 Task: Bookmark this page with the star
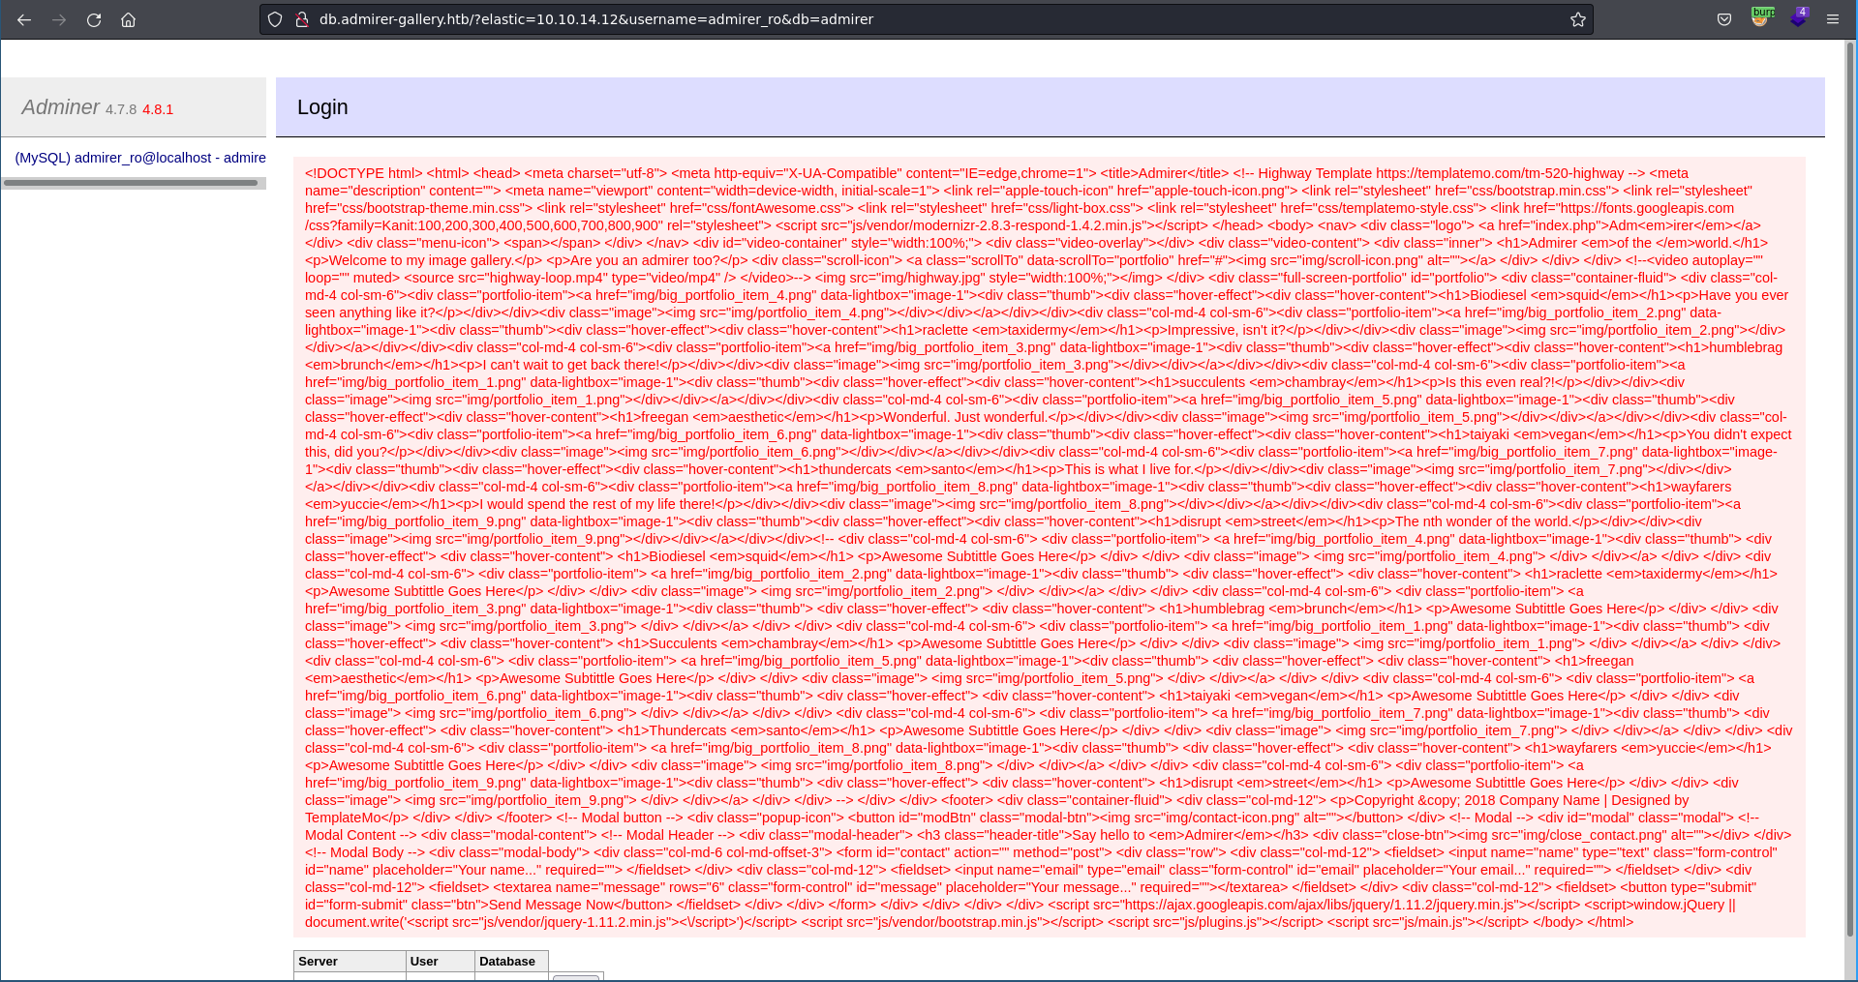pos(1577,19)
